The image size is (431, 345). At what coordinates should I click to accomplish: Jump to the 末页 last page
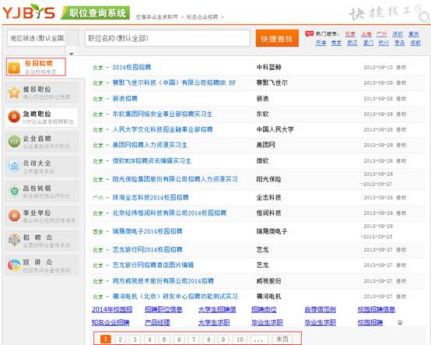click(282, 339)
